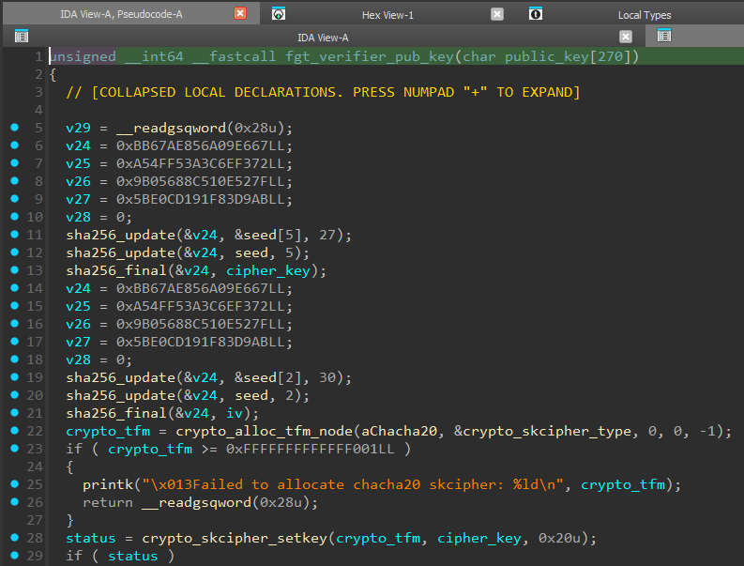Toggle breakpoint dot on line 5

[x=14, y=128]
